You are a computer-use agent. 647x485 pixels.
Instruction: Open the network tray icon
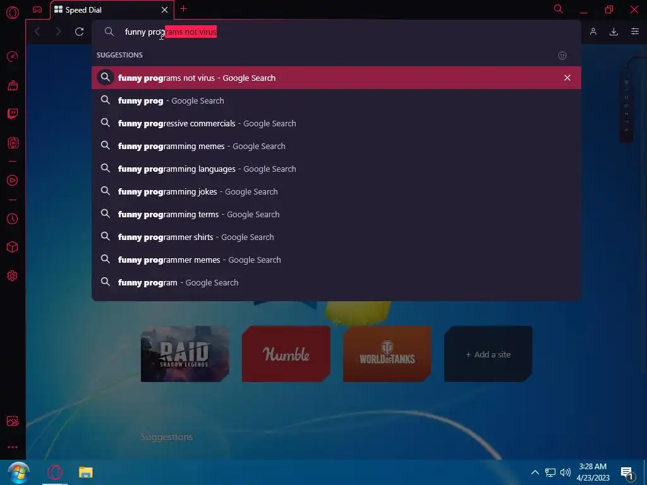pos(550,472)
